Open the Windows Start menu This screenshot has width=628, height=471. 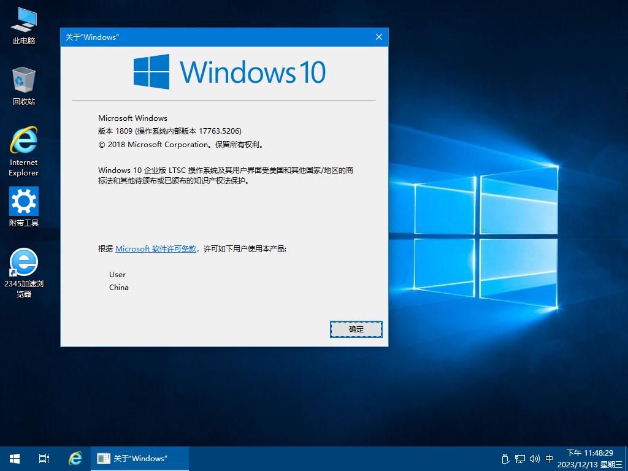coord(15,459)
